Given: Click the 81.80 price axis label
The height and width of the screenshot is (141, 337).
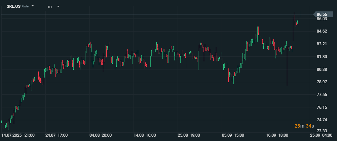Looking at the screenshot, I should [322, 57].
